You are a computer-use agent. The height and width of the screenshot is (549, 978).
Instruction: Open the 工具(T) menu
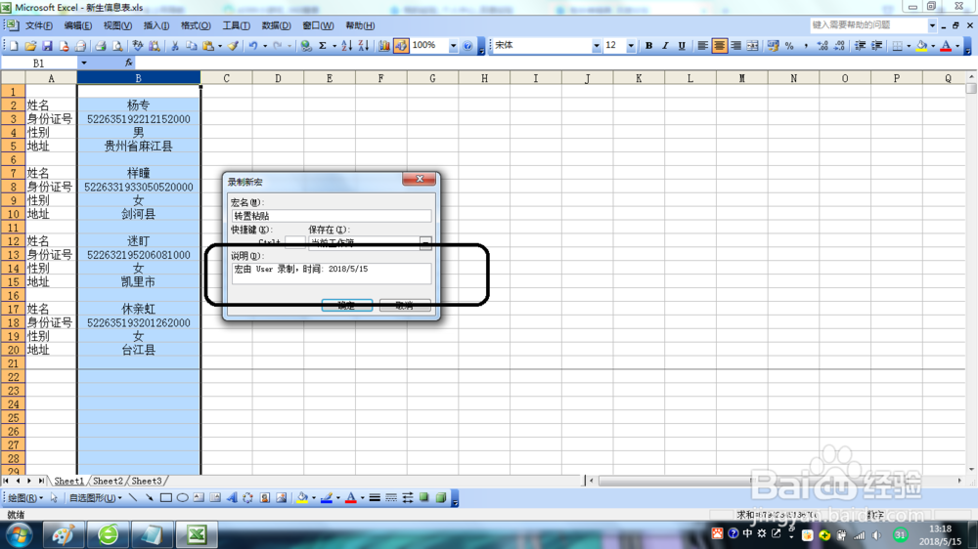tap(237, 25)
